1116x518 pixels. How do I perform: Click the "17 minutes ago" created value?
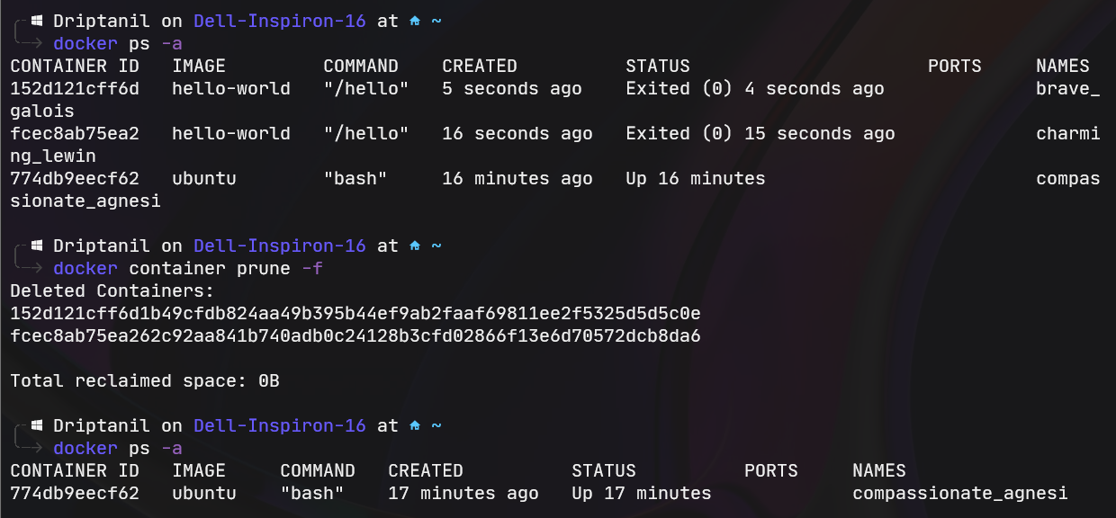tap(463, 493)
